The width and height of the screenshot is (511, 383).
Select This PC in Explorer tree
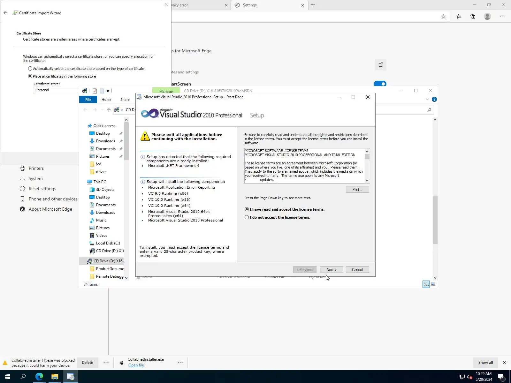100,182
